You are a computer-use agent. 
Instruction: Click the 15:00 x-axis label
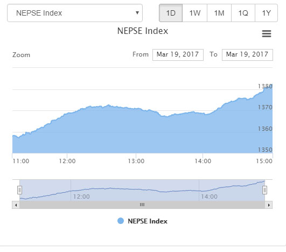(x=264, y=161)
